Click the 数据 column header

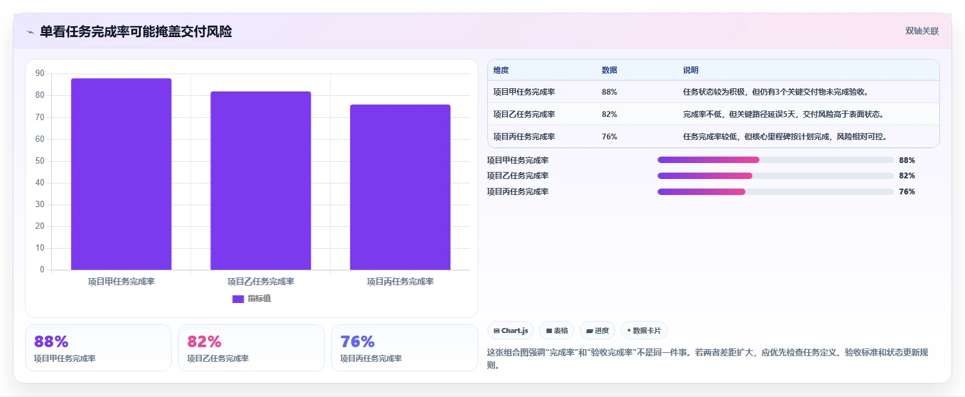[610, 70]
